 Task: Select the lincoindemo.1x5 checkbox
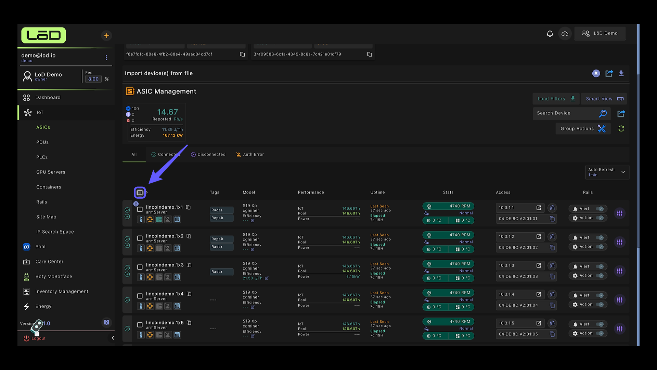point(140,325)
